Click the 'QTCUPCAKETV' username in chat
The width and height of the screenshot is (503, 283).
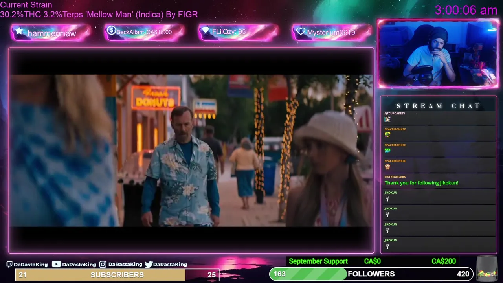tap(395, 113)
